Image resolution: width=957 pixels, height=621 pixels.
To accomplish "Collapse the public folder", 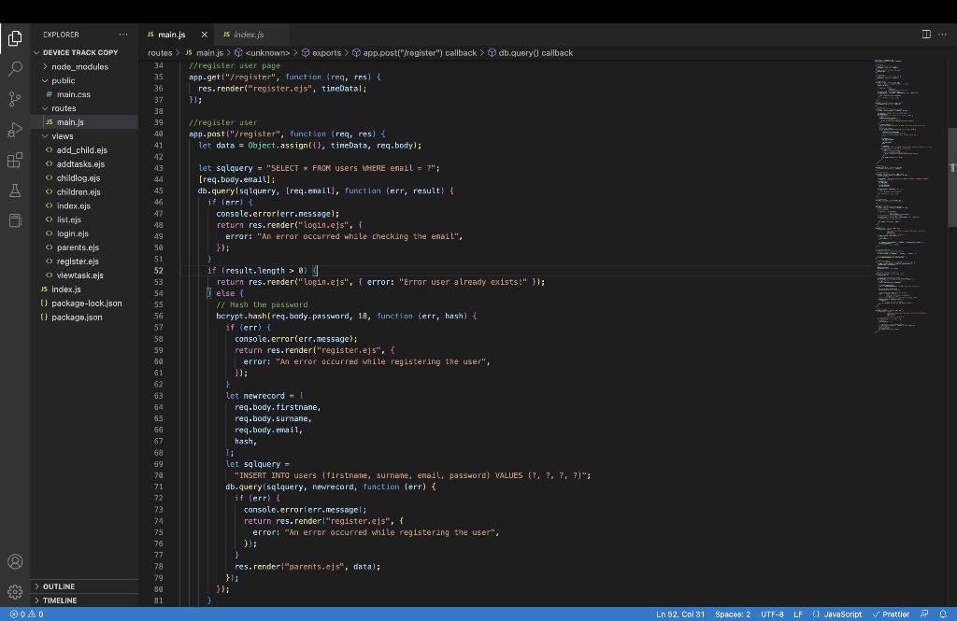I will (x=85, y=80).
